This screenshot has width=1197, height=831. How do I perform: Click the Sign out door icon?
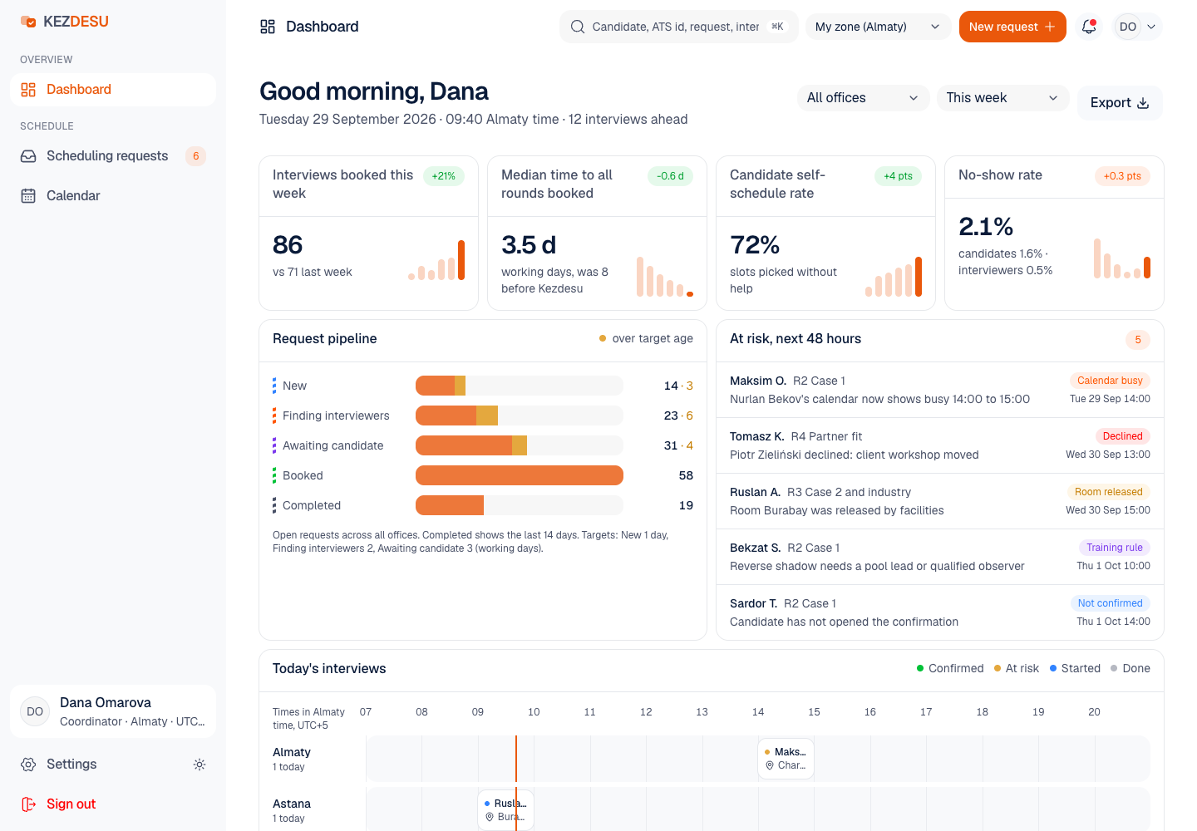tap(28, 804)
